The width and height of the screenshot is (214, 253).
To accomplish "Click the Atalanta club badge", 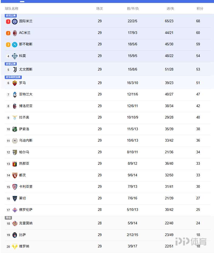I will 15,94.
